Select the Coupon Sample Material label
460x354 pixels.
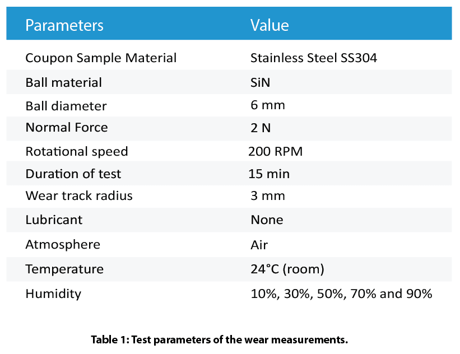click(101, 58)
